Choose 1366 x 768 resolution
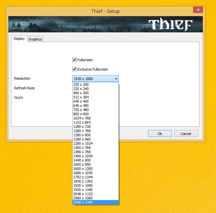Image resolution: width=216 pixels, height=213 pixels. click(96, 152)
